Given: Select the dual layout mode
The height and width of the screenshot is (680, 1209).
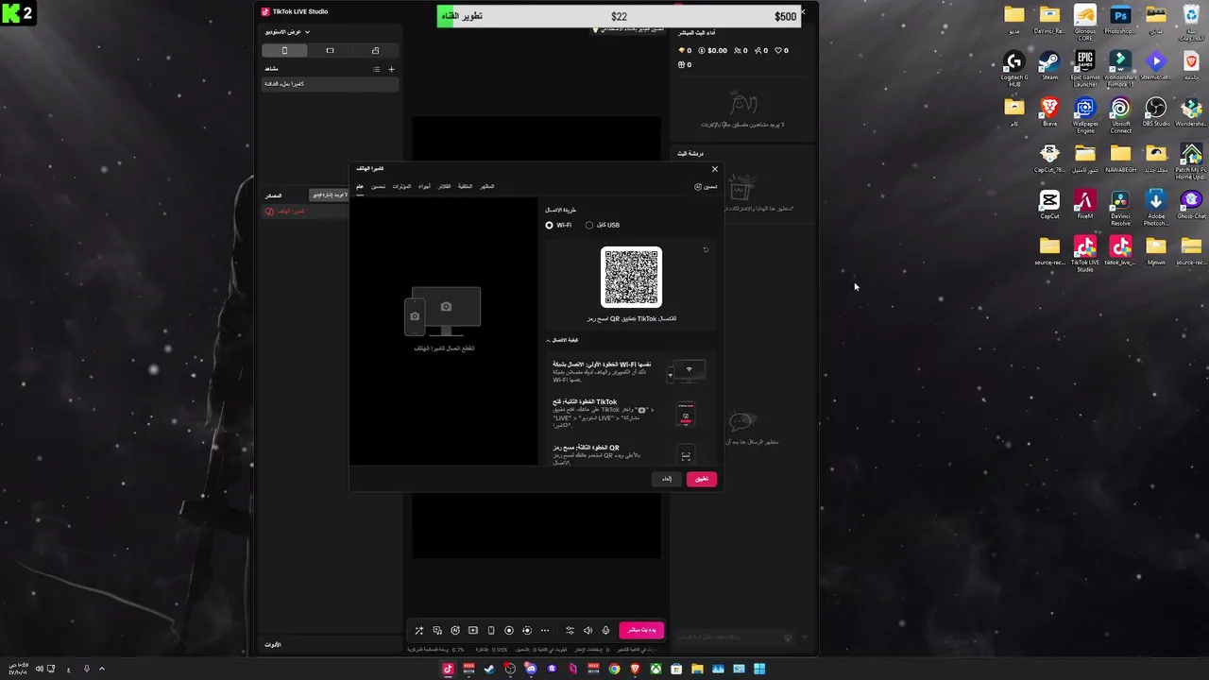Looking at the screenshot, I should [x=375, y=50].
